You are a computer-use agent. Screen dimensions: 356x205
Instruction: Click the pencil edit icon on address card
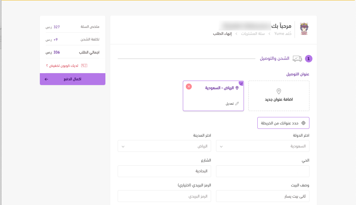click(x=237, y=104)
